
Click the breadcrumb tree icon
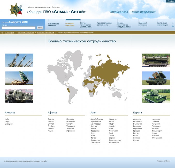tap(2, 33)
